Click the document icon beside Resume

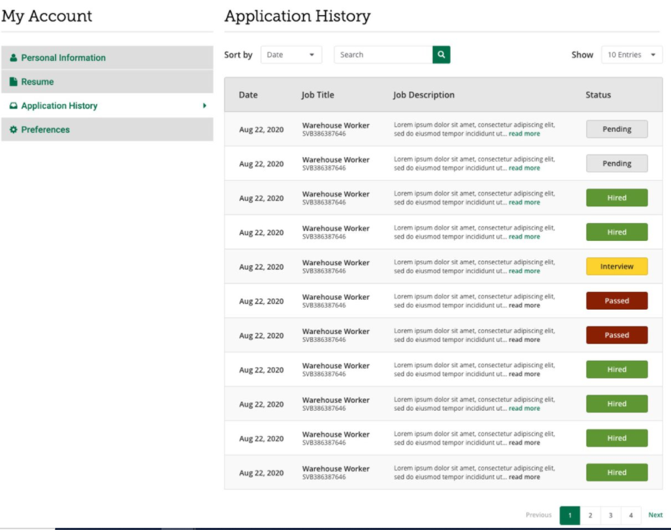click(x=14, y=82)
